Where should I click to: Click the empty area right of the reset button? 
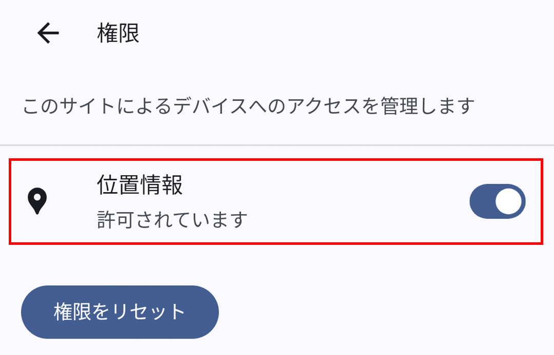click(385, 312)
